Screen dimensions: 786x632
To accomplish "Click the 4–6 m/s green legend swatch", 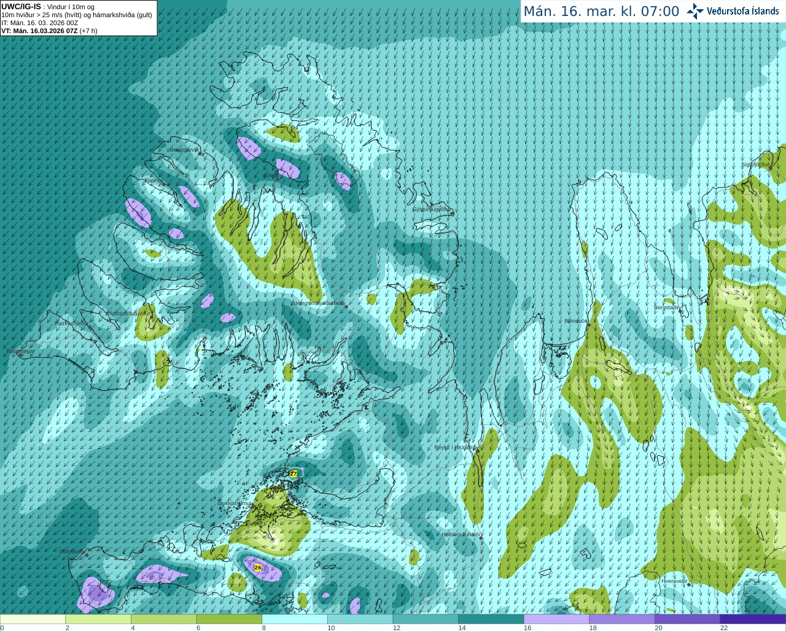I will click(163, 619).
